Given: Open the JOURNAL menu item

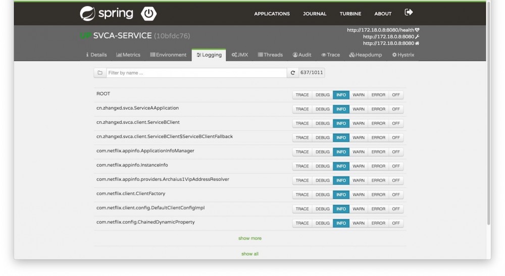Looking at the screenshot, I should pyautogui.click(x=315, y=14).
